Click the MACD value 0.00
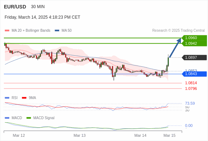 [x=189, y=125]
